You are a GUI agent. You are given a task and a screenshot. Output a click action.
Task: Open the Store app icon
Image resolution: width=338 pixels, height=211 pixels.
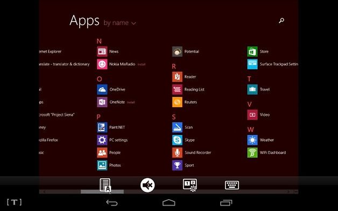point(252,52)
